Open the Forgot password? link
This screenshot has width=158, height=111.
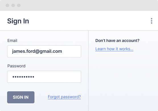[64, 97]
